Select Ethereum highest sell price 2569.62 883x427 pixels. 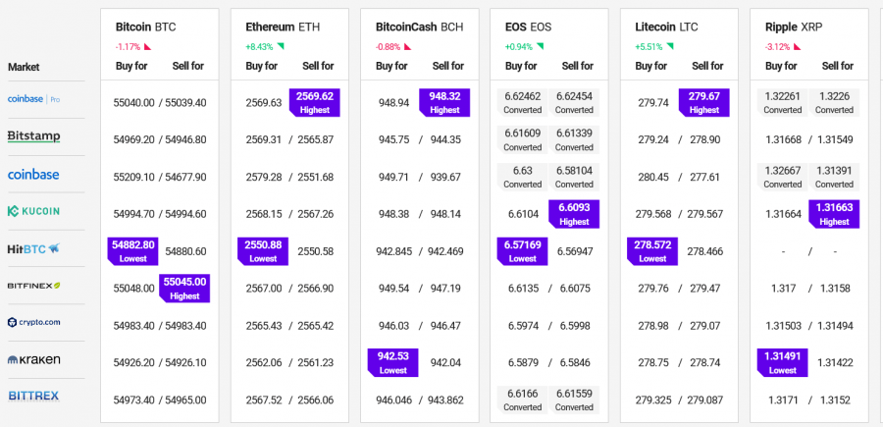[315, 102]
